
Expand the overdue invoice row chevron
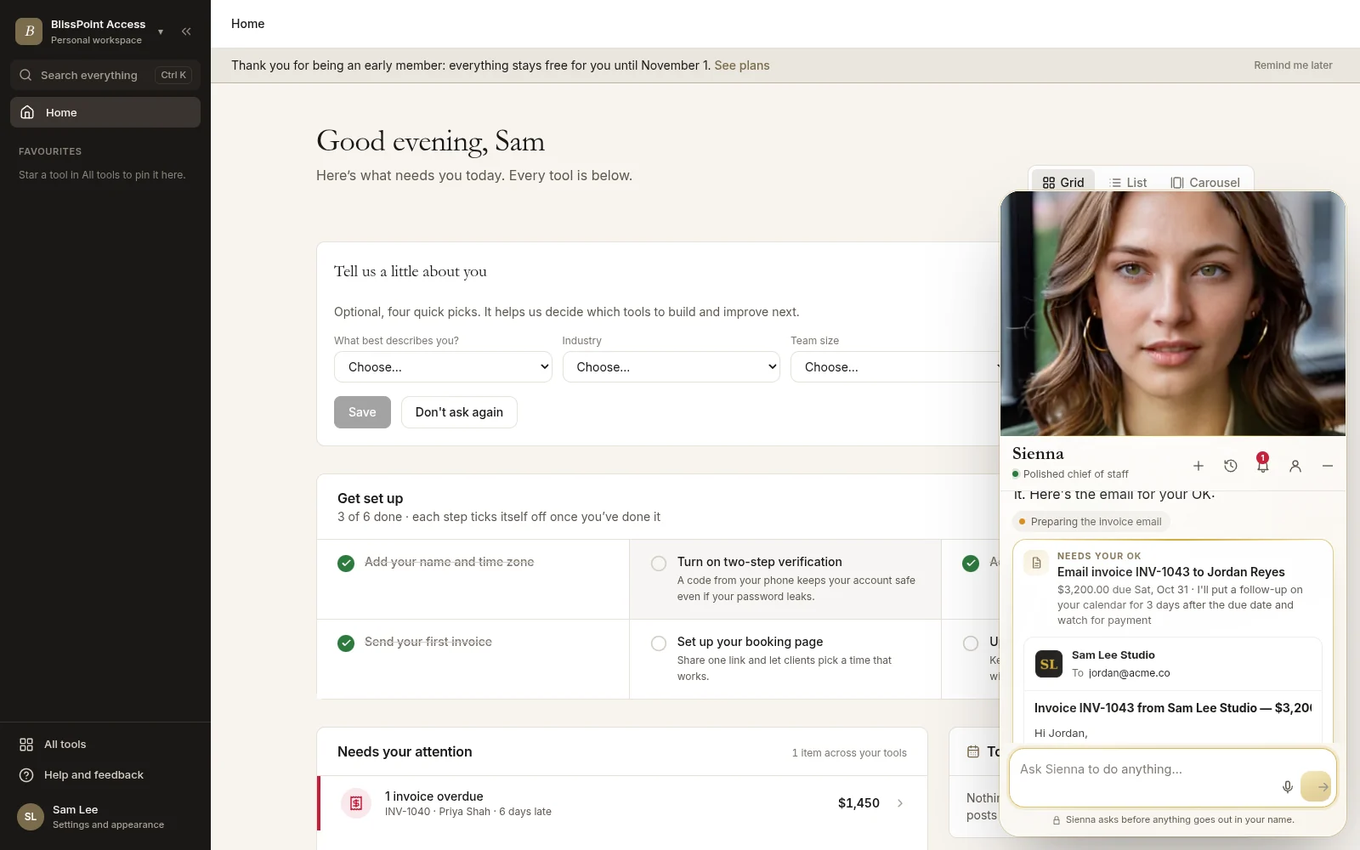point(900,803)
